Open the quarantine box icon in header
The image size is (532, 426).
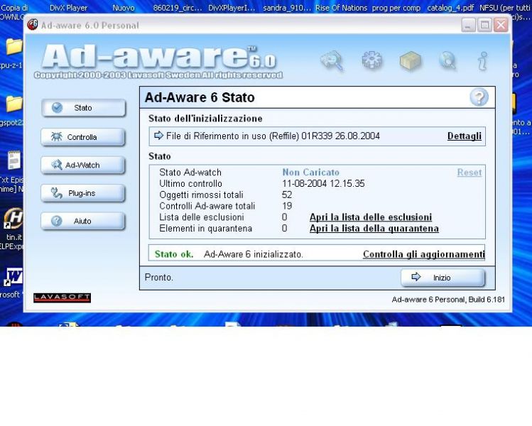411,61
